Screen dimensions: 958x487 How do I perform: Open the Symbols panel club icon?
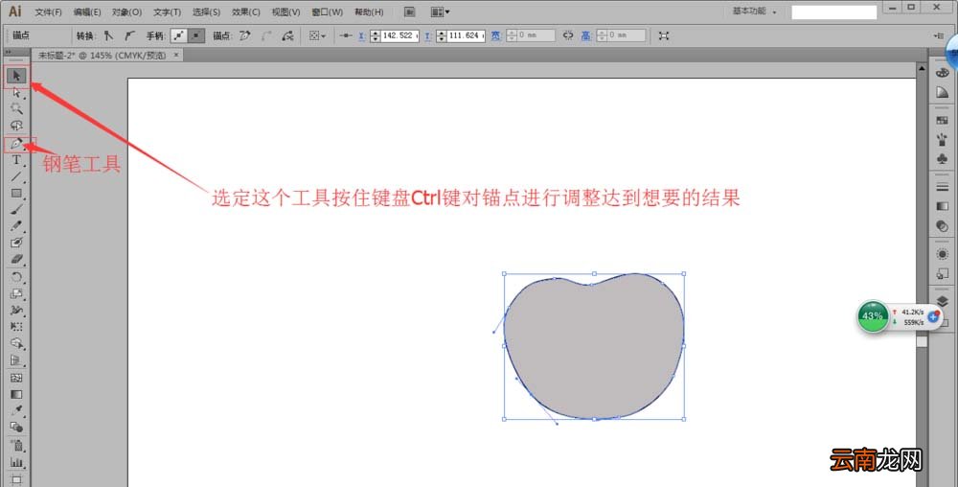(942, 159)
